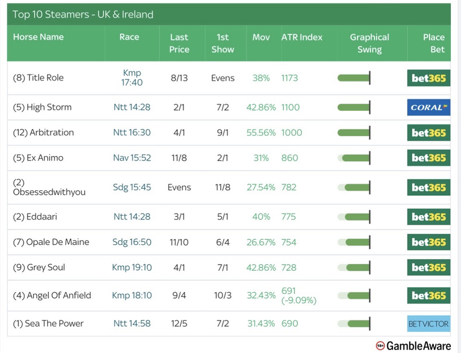Select the Opale De Maine horse name

tap(51, 242)
